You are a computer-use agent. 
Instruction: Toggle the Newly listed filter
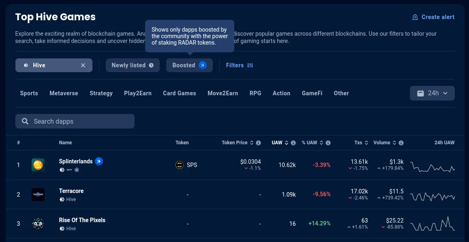(x=133, y=65)
